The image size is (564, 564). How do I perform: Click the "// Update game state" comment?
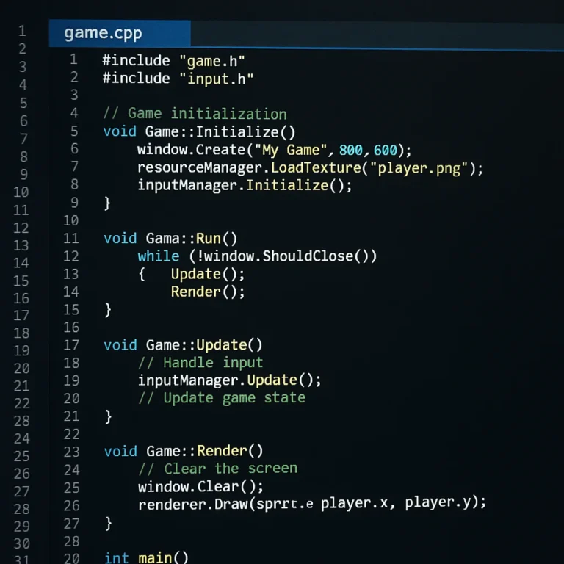click(x=222, y=398)
